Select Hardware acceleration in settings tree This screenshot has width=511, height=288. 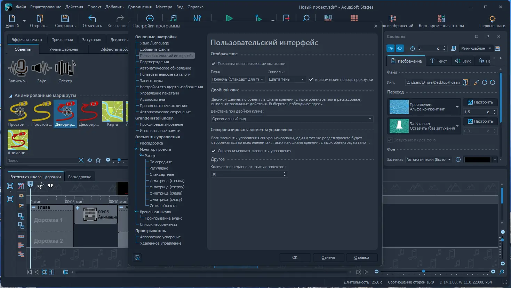click(160, 237)
